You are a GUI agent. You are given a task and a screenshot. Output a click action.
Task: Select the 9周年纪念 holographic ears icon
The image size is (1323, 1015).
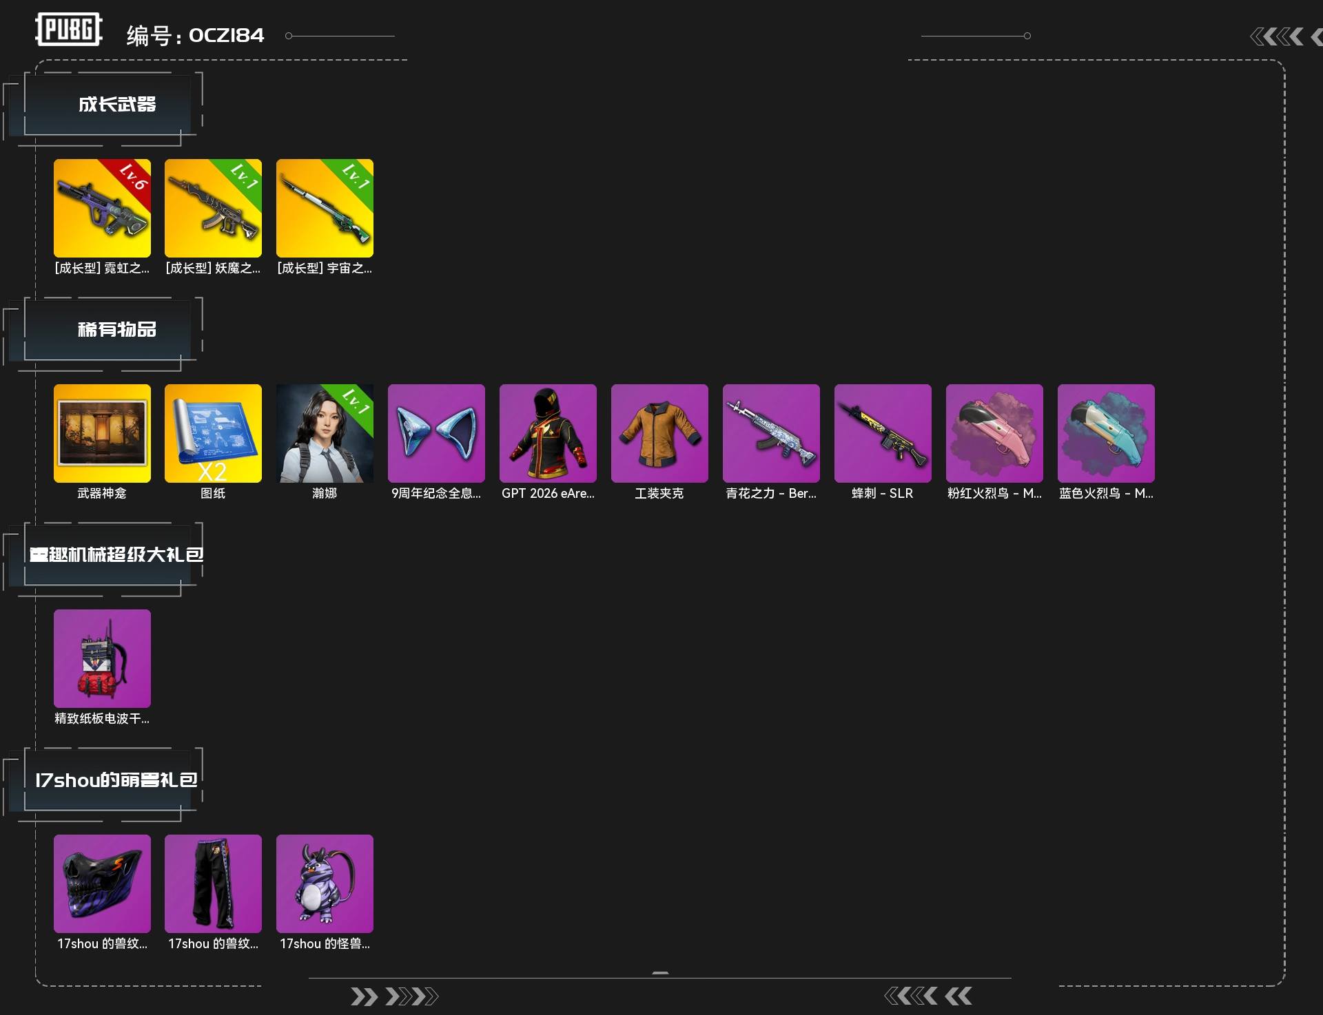click(436, 433)
